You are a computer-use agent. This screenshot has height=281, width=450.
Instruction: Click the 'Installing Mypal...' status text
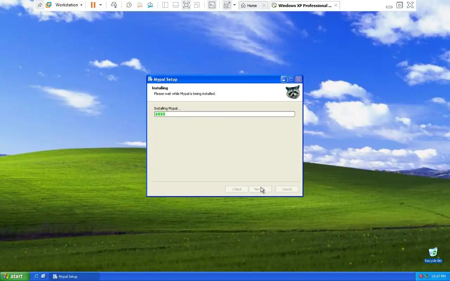coord(167,108)
